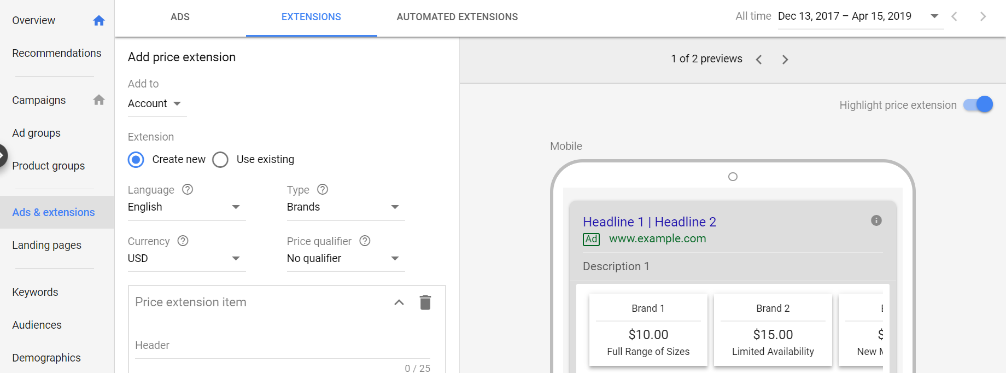The width and height of the screenshot is (1006, 373).
Task: Open the date range dropdown
Action: click(861, 17)
